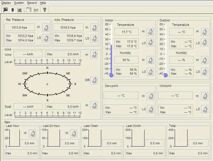
Task: Open the Record menu
Action: point(32,3)
